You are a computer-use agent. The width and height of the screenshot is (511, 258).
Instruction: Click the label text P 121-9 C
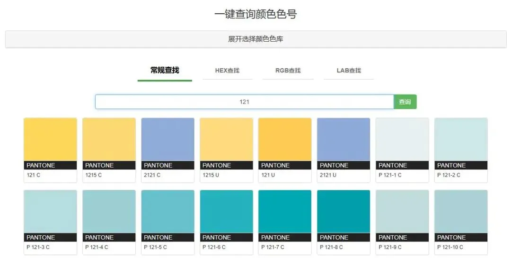tap(390, 247)
